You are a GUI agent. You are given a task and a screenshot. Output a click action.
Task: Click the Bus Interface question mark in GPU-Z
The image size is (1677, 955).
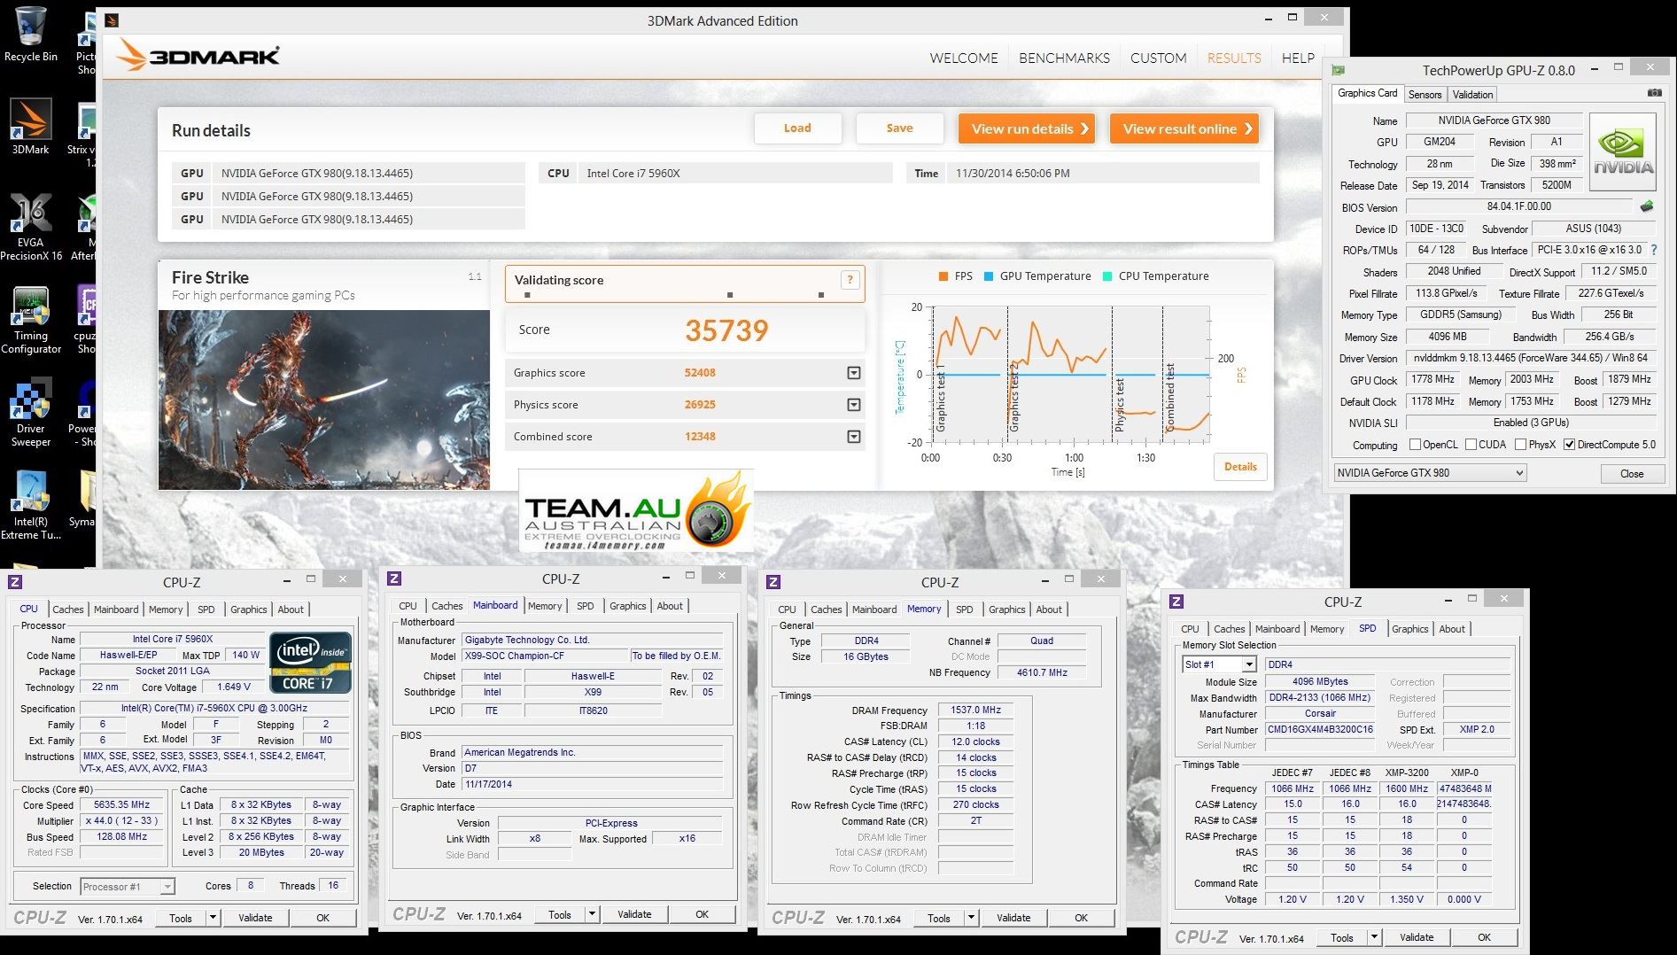(x=1654, y=250)
